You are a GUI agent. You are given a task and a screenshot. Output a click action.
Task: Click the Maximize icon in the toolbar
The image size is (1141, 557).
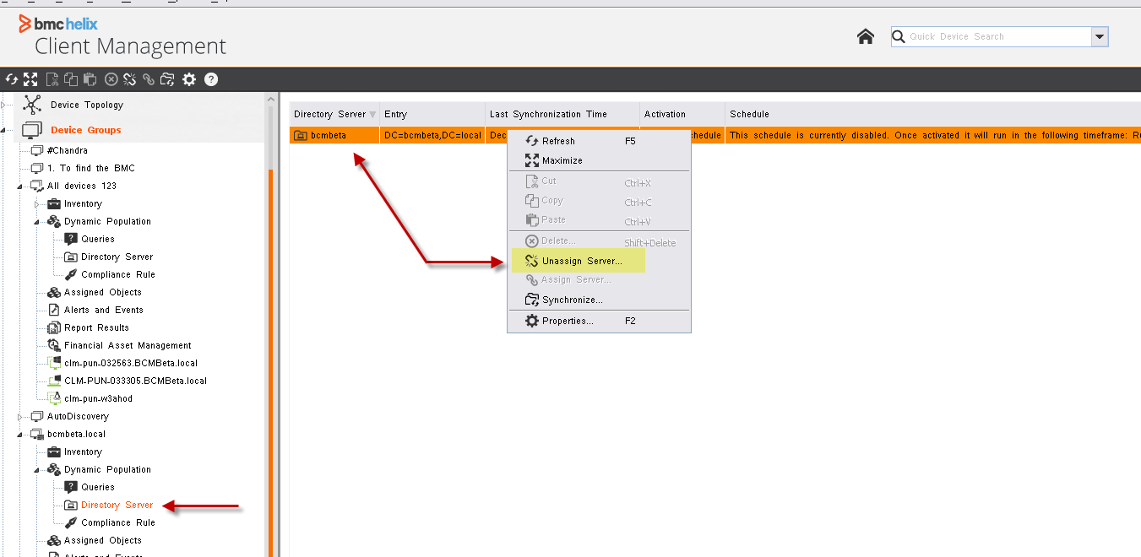tap(31, 79)
